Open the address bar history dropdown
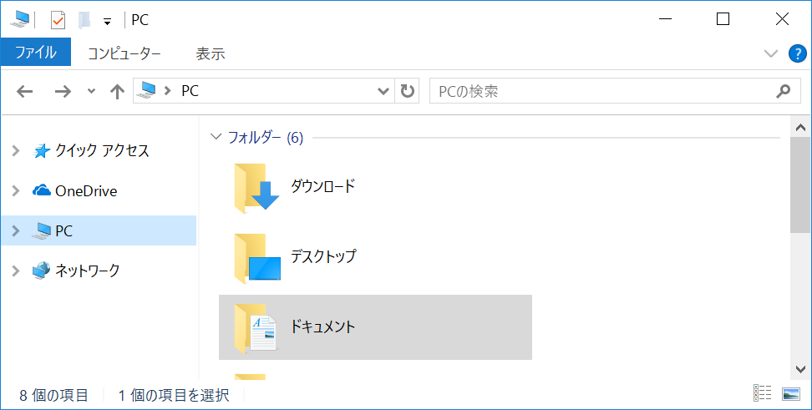Viewport: 812px width, 410px height. (383, 92)
